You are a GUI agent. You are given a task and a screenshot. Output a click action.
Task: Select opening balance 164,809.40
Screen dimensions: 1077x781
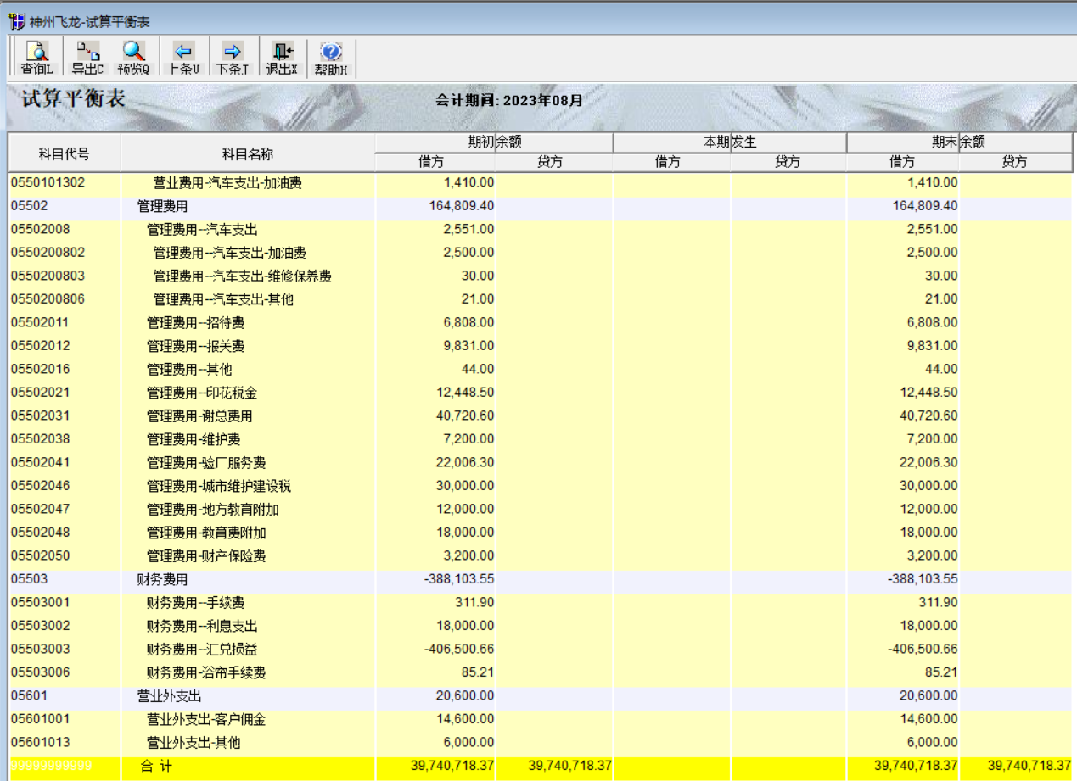click(x=462, y=205)
